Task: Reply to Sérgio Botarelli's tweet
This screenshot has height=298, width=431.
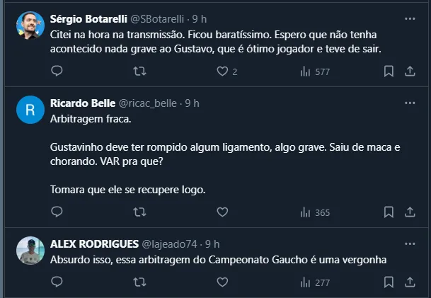Action: tap(57, 71)
